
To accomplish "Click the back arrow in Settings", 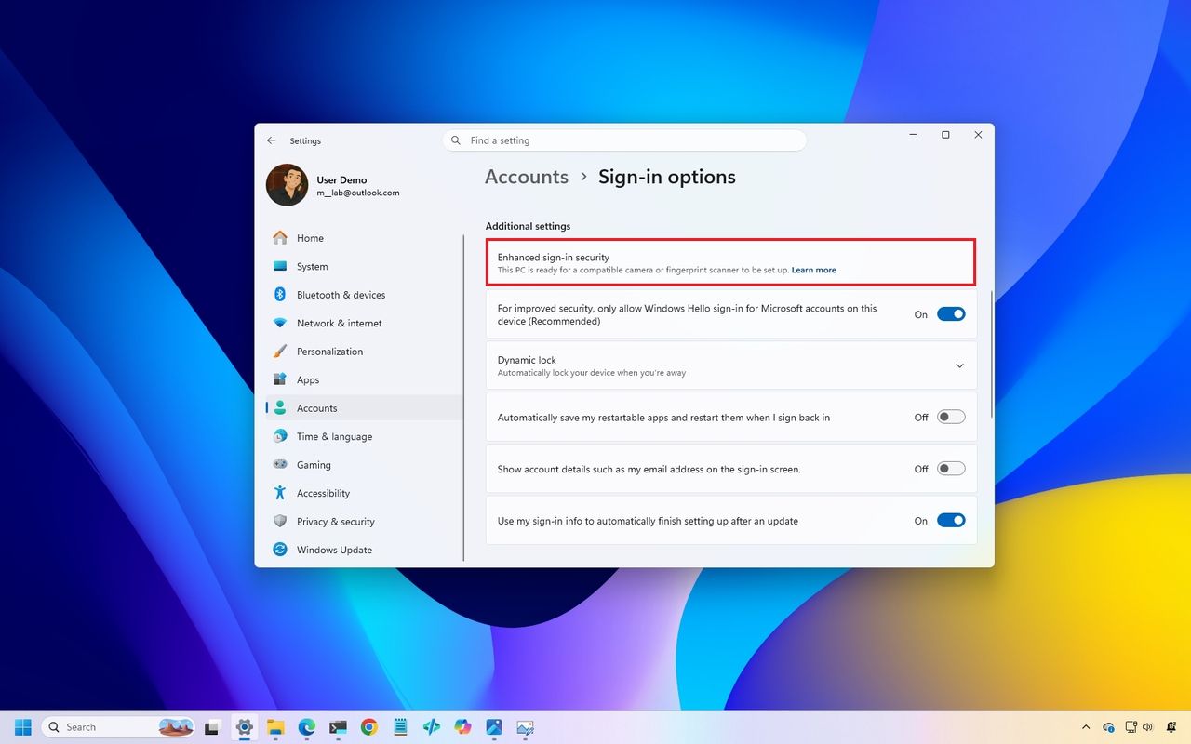I will [x=272, y=140].
